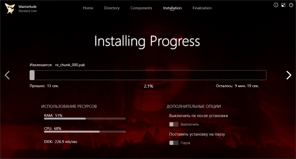Go to the next page with the right arrow
The height and width of the screenshot is (159, 296).
click(289, 75)
